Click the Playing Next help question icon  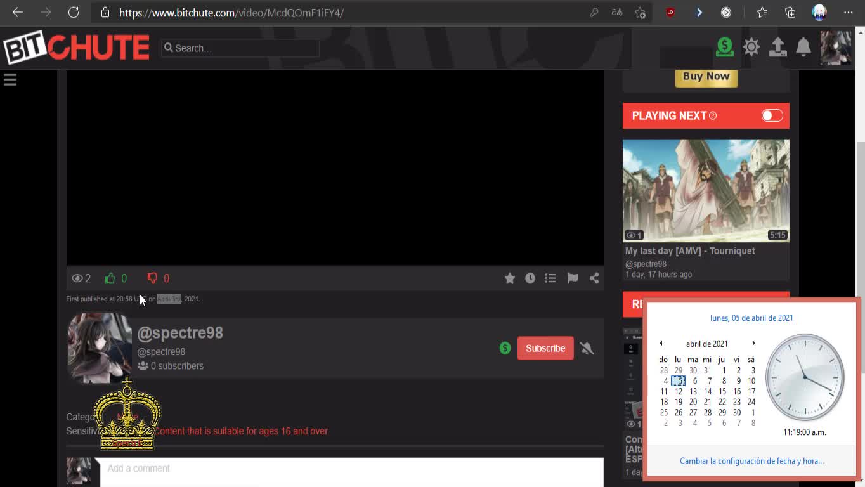tap(713, 115)
